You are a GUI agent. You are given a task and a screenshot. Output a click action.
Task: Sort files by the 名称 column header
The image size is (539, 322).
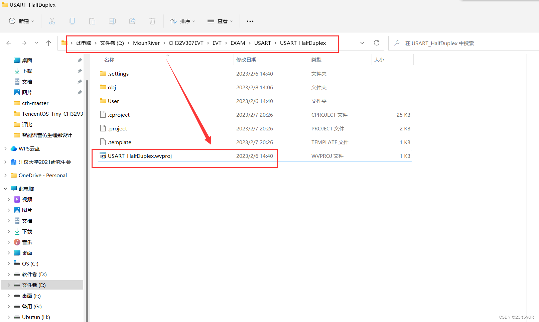[x=109, y=60]
